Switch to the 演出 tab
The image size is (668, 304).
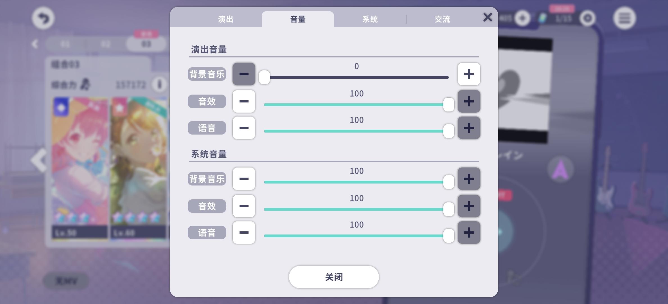[225, 19]
